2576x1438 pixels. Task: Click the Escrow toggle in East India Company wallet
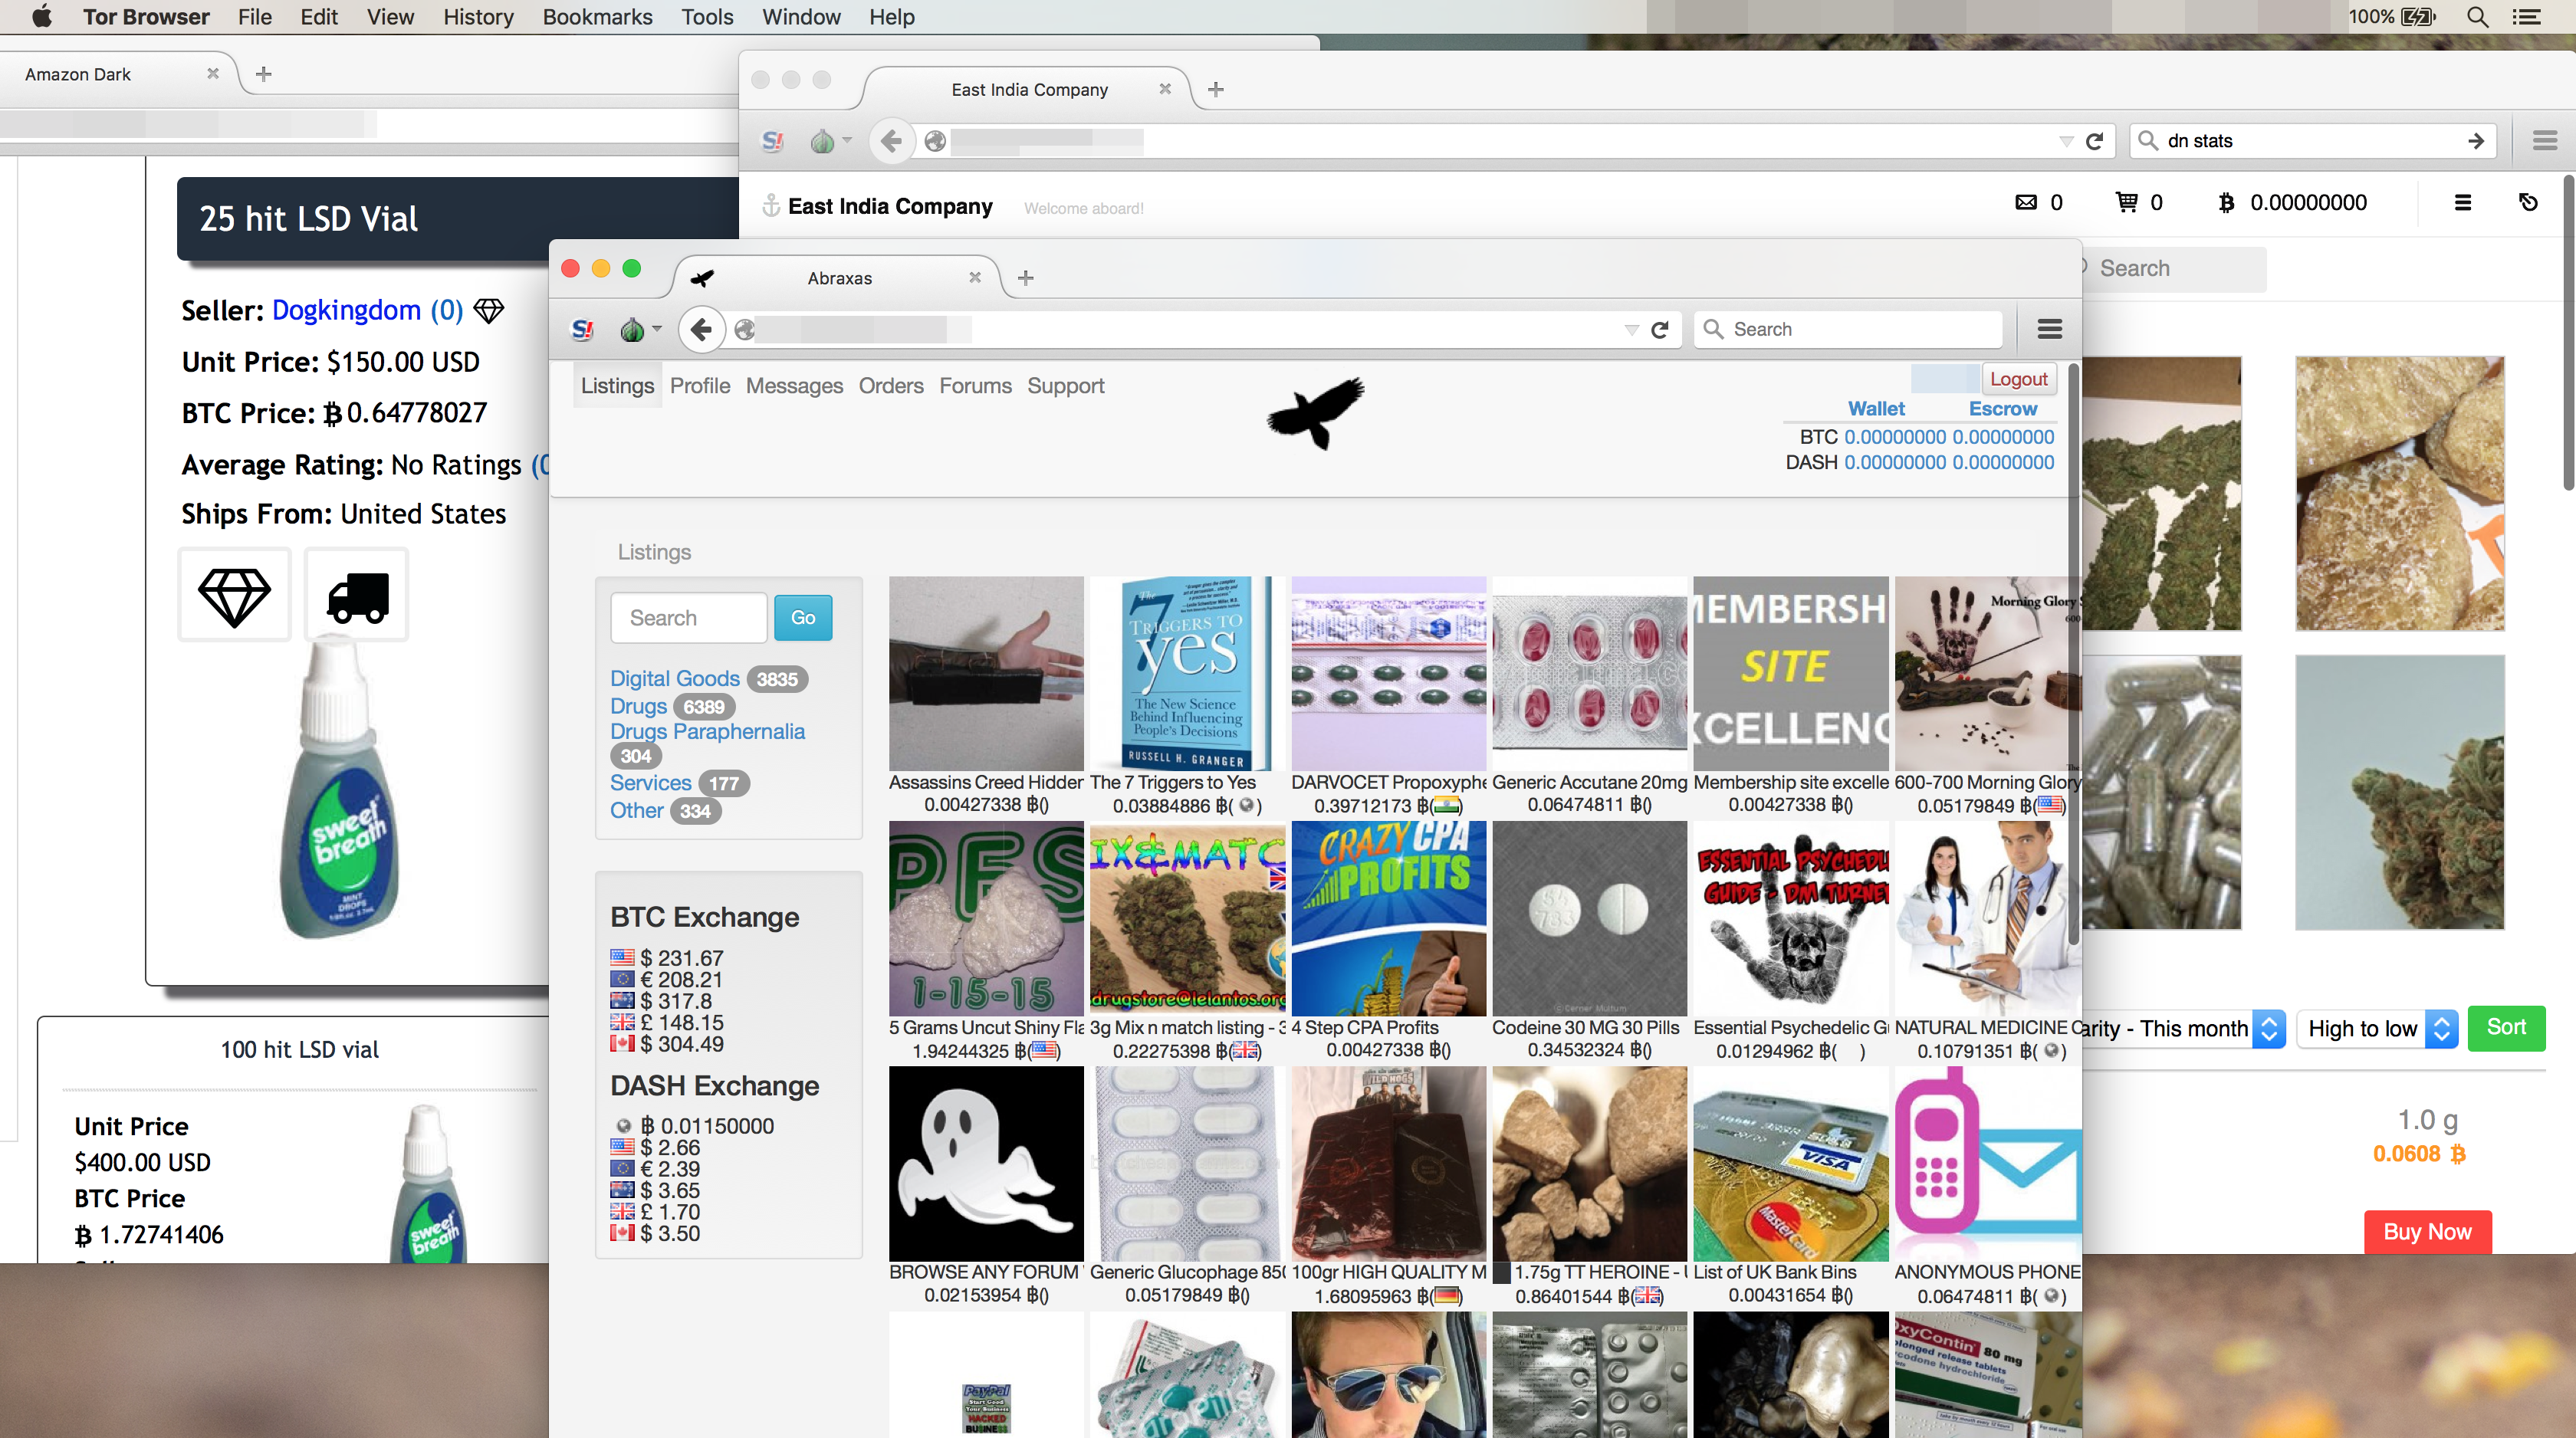pos(2003,409)
